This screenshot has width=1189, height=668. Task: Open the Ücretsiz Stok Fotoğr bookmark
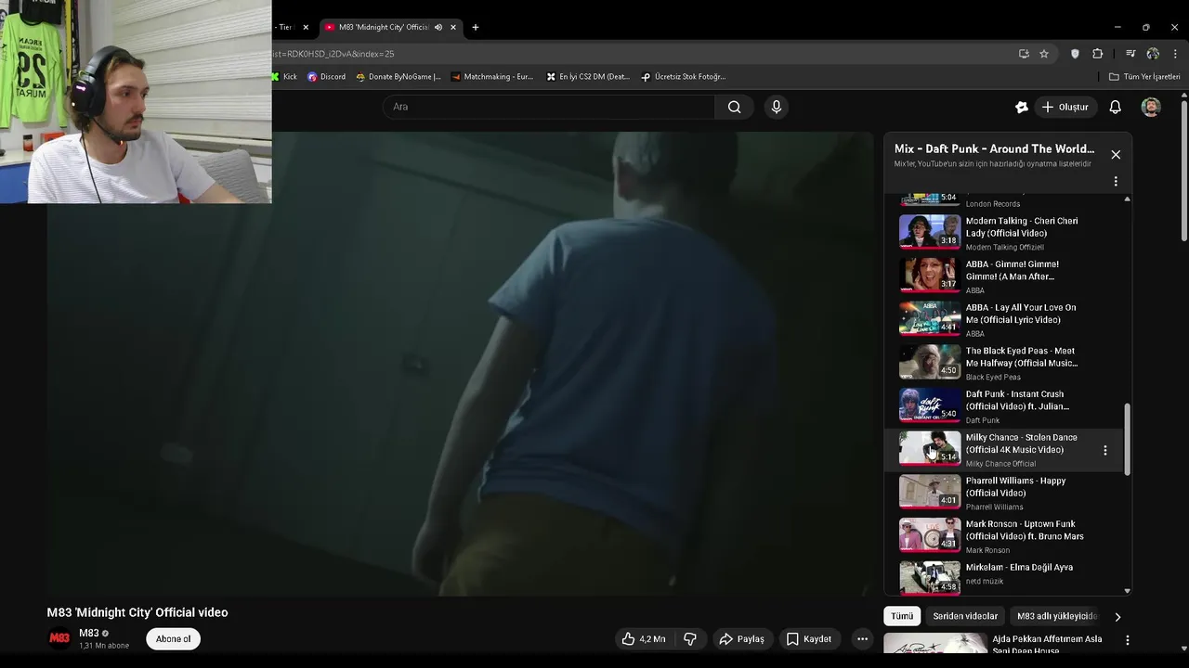(684, 77)
